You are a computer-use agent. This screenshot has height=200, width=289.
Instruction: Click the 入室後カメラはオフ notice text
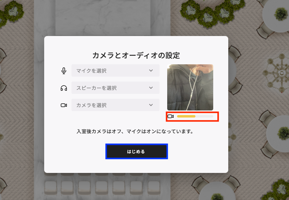click(x=135, y=131)
